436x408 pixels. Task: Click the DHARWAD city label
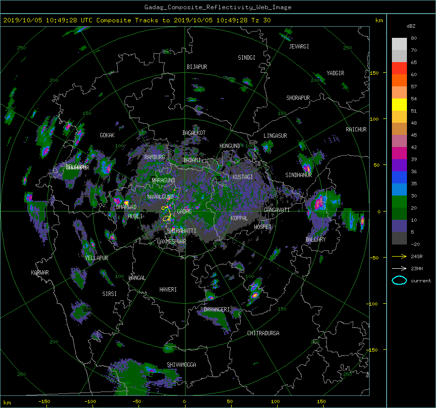click(x=126, y=207)
